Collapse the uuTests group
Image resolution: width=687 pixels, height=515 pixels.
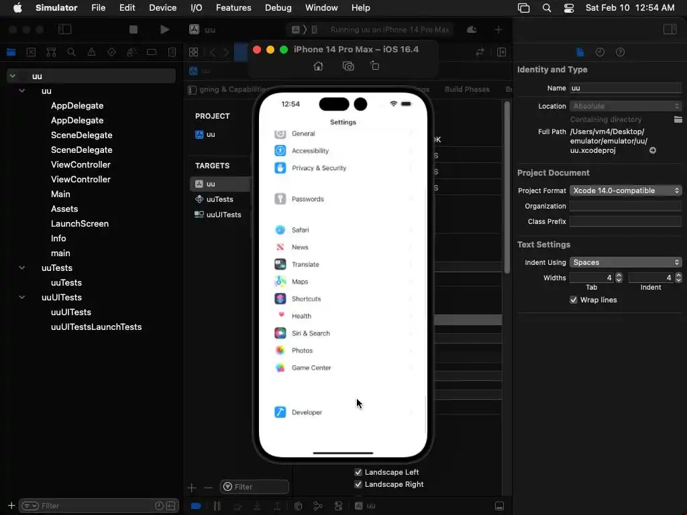22,268
